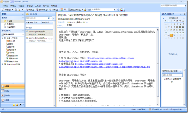Toggle the 由新到旧 sort order
188x113 pixels.
(47, 22)
